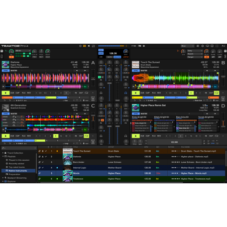Screen dimensions: 227x227
Task: Select the Native Instruments playlist
Action: [19, 171]
